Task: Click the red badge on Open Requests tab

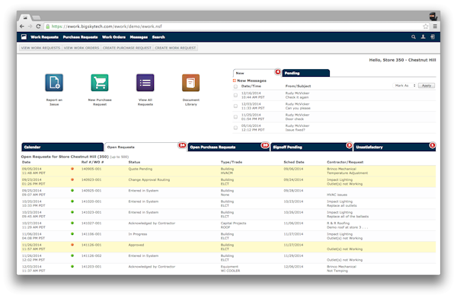Action: (x=182, y=145)
